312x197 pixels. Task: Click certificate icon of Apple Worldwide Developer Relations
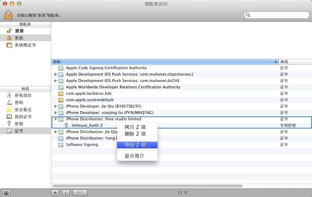(x=61, y=87)
